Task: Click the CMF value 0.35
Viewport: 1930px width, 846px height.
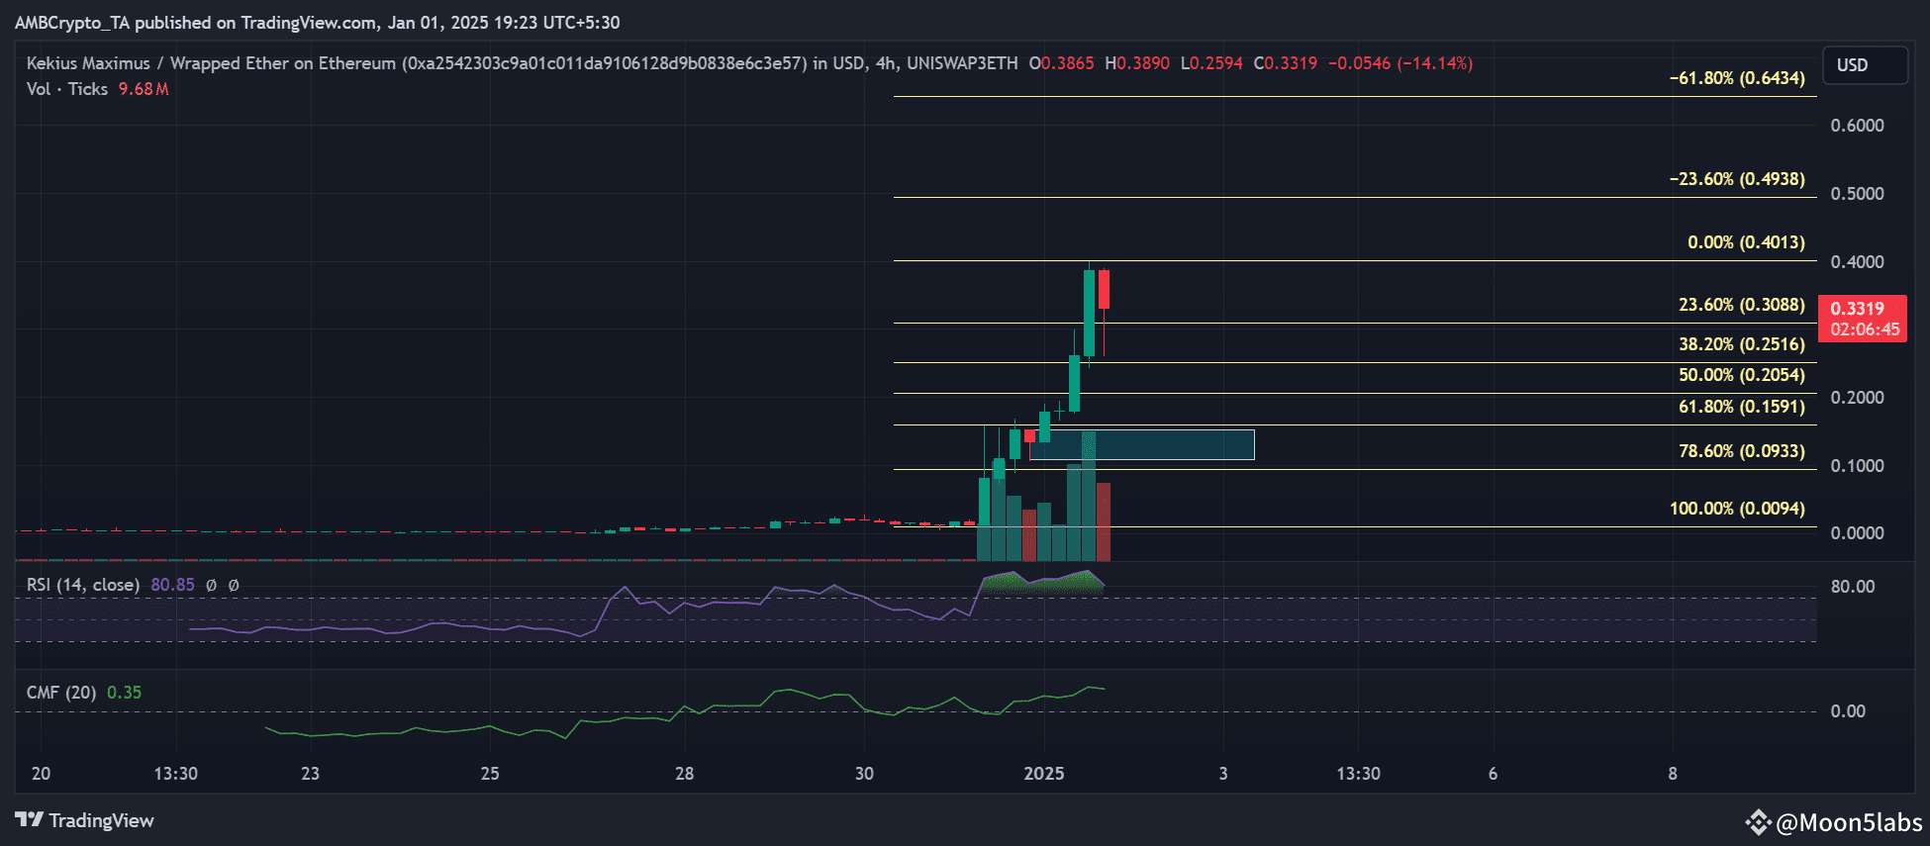Action: (x=124, y=693)
